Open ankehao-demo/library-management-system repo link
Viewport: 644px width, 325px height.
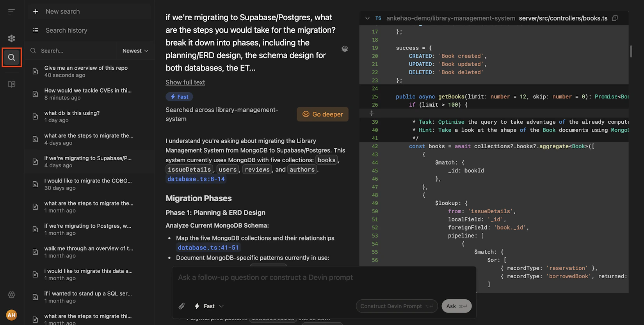(x=451, y=18)
